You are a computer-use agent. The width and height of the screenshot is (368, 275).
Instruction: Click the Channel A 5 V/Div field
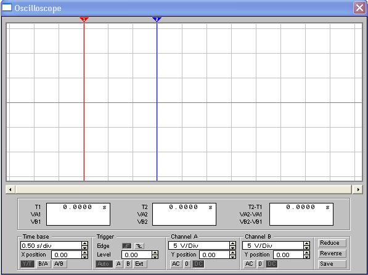[x=198, y=245]
